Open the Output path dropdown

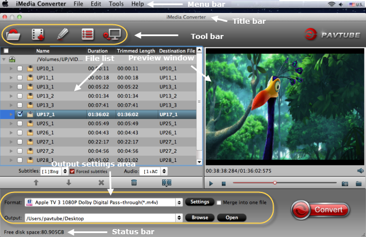pos(104,218)
